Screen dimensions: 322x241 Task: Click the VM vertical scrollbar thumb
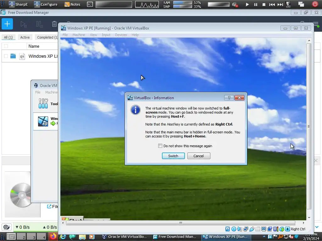pos(309,126)
